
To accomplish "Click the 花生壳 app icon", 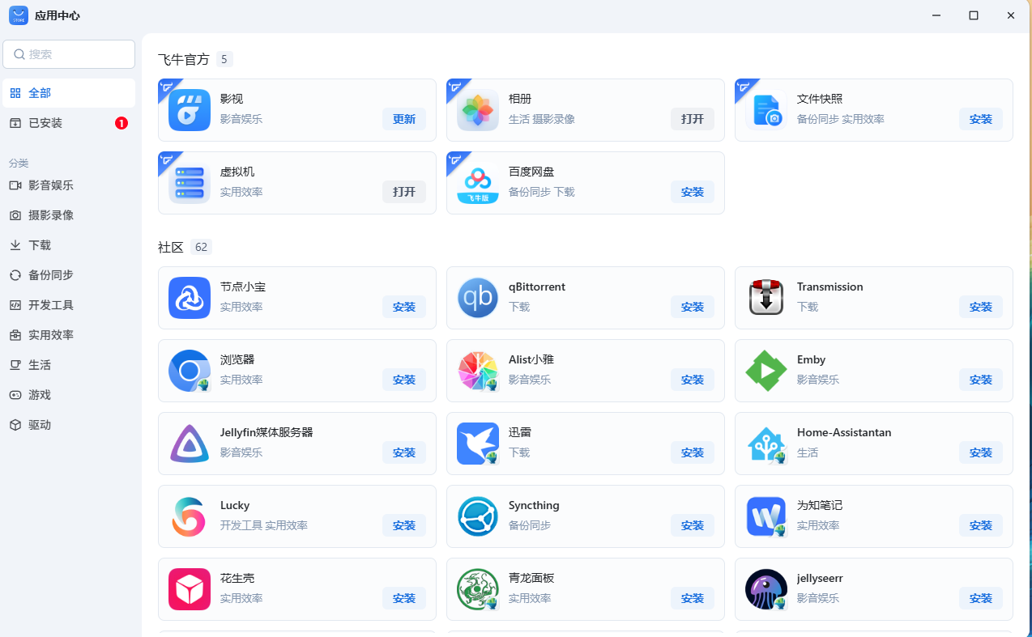I will coord(190,589).
